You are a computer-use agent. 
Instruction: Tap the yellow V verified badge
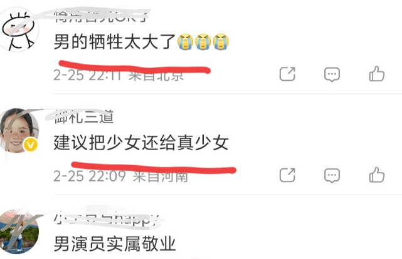coord(30,145)
